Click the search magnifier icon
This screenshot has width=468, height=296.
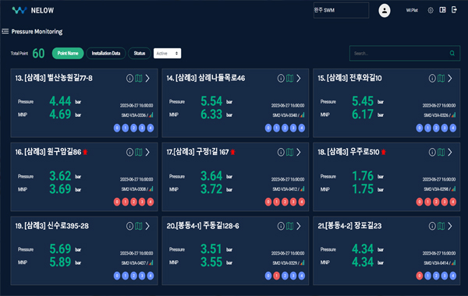click(x=452, y=53)
